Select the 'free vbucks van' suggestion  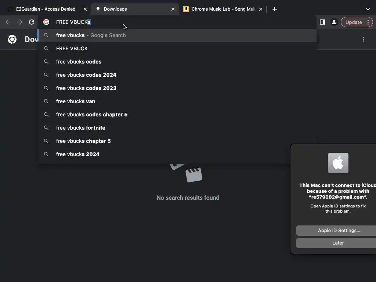click(177, 101)
